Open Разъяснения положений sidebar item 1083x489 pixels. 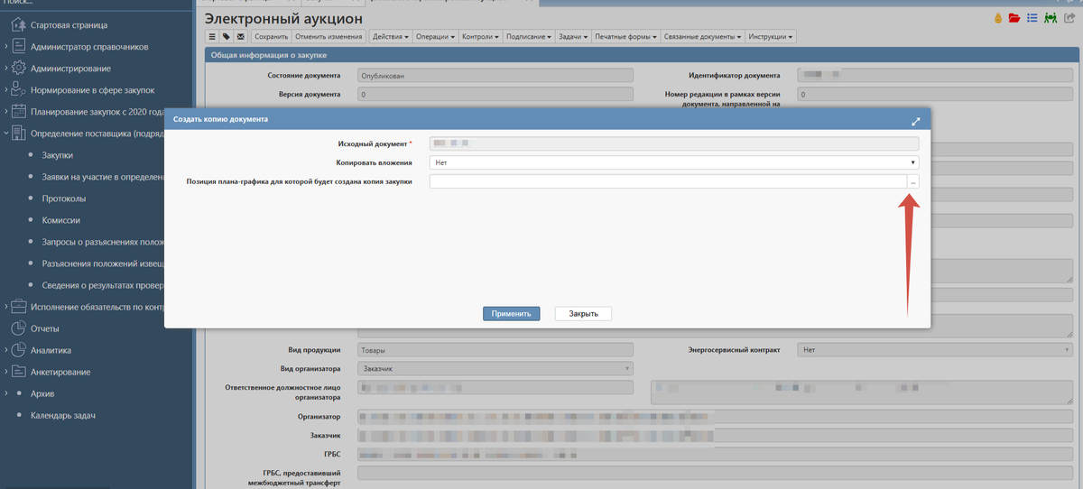click(102, 263)
